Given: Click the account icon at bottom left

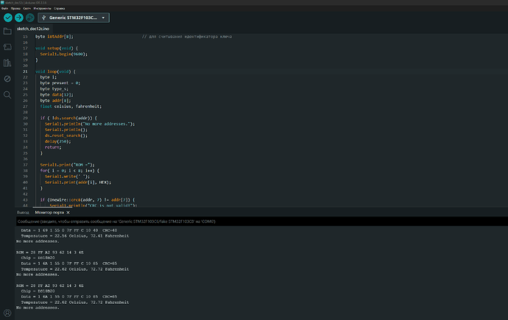Looking at the screenshot, I should click(x=7, y=313).
